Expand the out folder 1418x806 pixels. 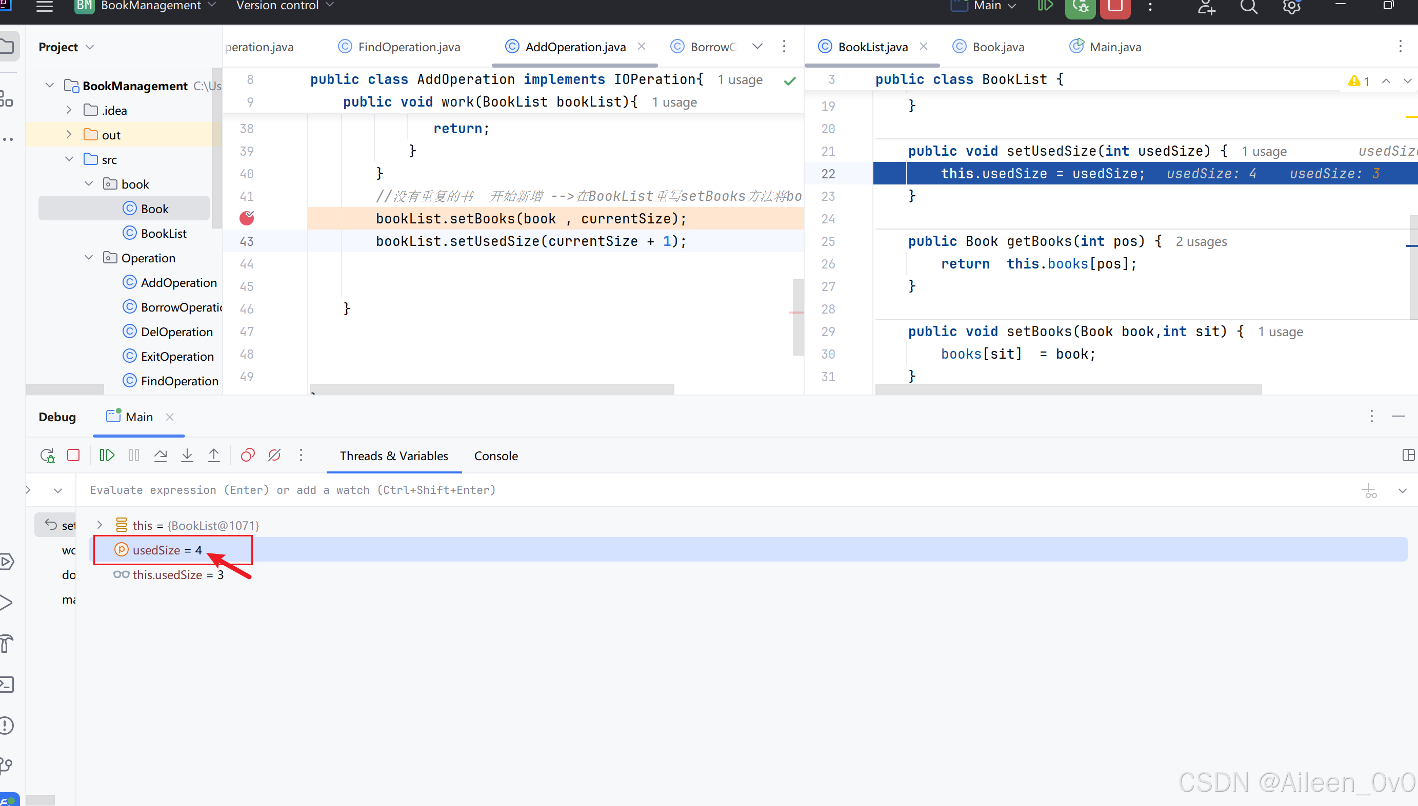click(x=69, y=135)
